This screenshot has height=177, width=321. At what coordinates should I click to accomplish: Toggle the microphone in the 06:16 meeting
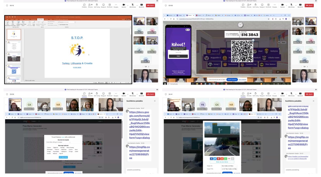(132, 5)
